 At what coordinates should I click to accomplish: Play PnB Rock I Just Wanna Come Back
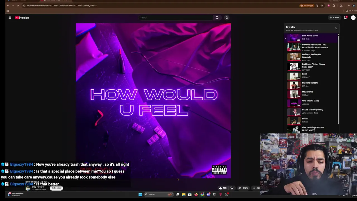[x=311, y=66]
